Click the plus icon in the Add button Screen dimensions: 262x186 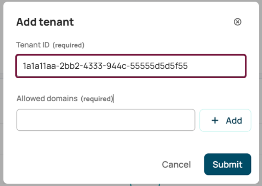(x=215, y=120)
